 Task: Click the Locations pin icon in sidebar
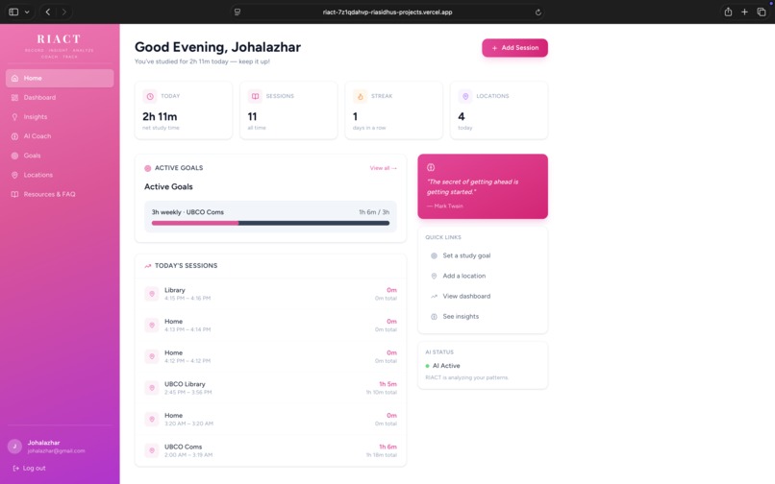tap(14, 175)
